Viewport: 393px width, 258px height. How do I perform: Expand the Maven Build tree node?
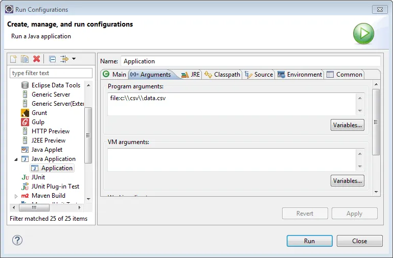tap(16, 196)
